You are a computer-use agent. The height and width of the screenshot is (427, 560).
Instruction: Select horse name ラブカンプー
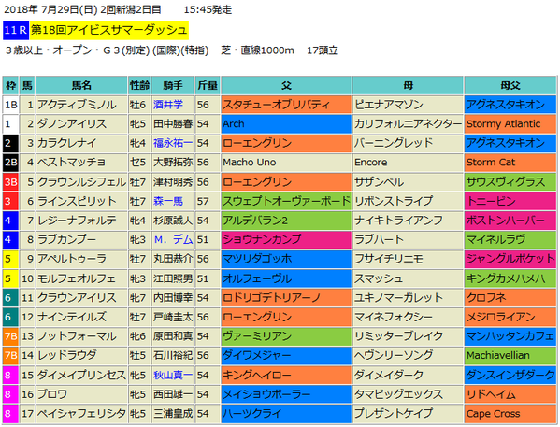tap(66, 240)
